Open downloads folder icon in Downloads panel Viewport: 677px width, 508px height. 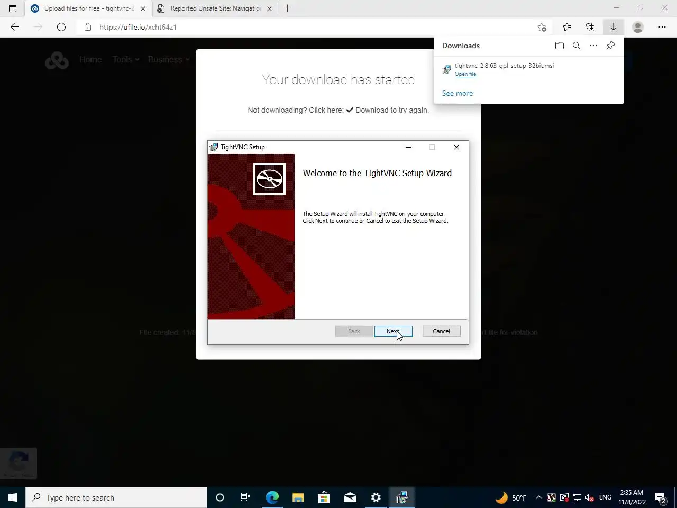coord(560,46)
